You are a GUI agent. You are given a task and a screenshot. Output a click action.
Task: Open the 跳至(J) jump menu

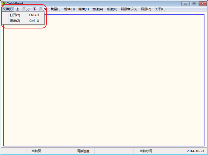point(55,9)
